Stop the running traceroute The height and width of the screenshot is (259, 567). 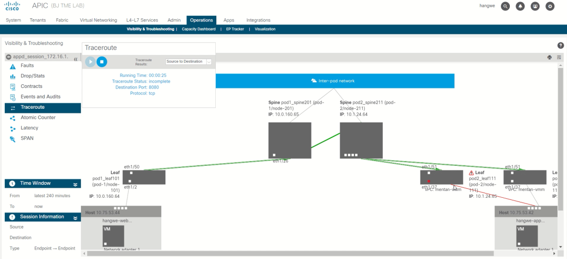(102, 62)
